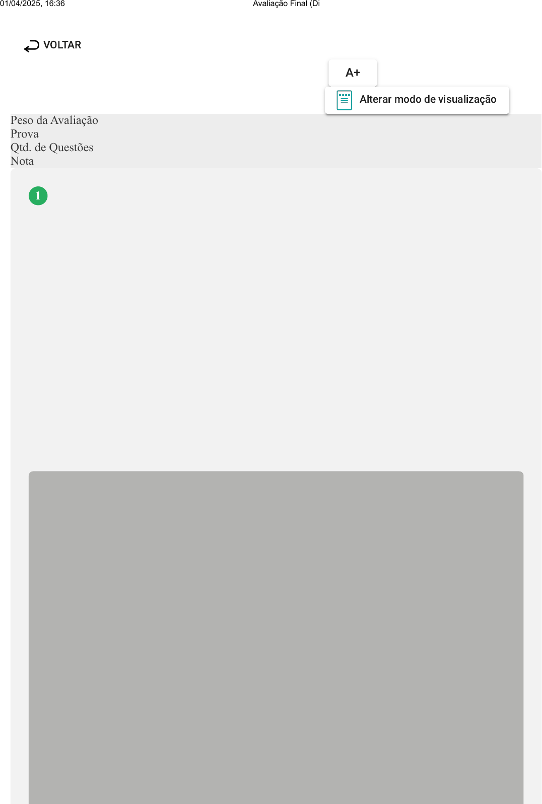
Task: Click the gray info header strip
Action: [x=276, y=141]
